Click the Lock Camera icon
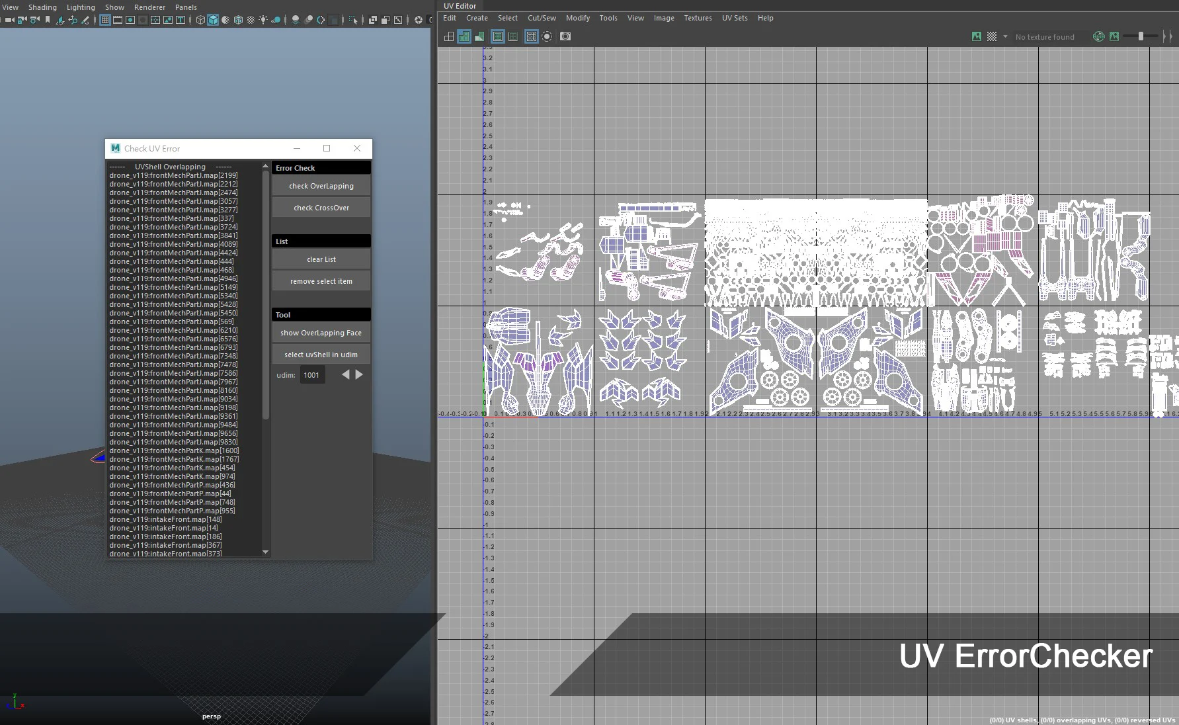The image size is (1179, 725). coord(22,20)
